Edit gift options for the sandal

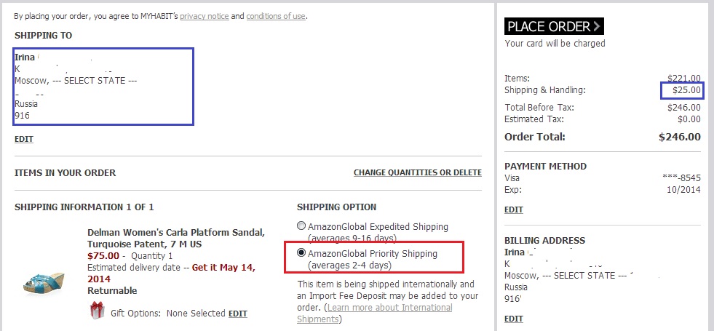(238, 314)
